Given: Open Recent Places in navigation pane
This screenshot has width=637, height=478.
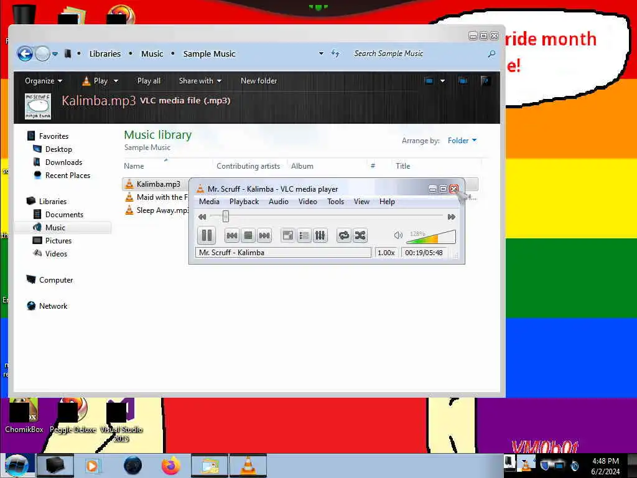Looking at the screenshot, I should (68, 175).
